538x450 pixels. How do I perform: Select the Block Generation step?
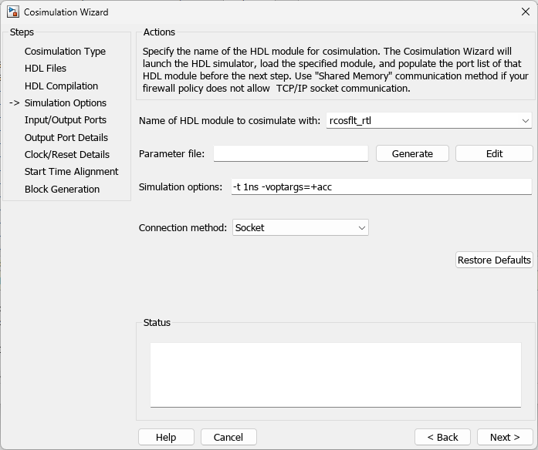(x=62, y=189)
